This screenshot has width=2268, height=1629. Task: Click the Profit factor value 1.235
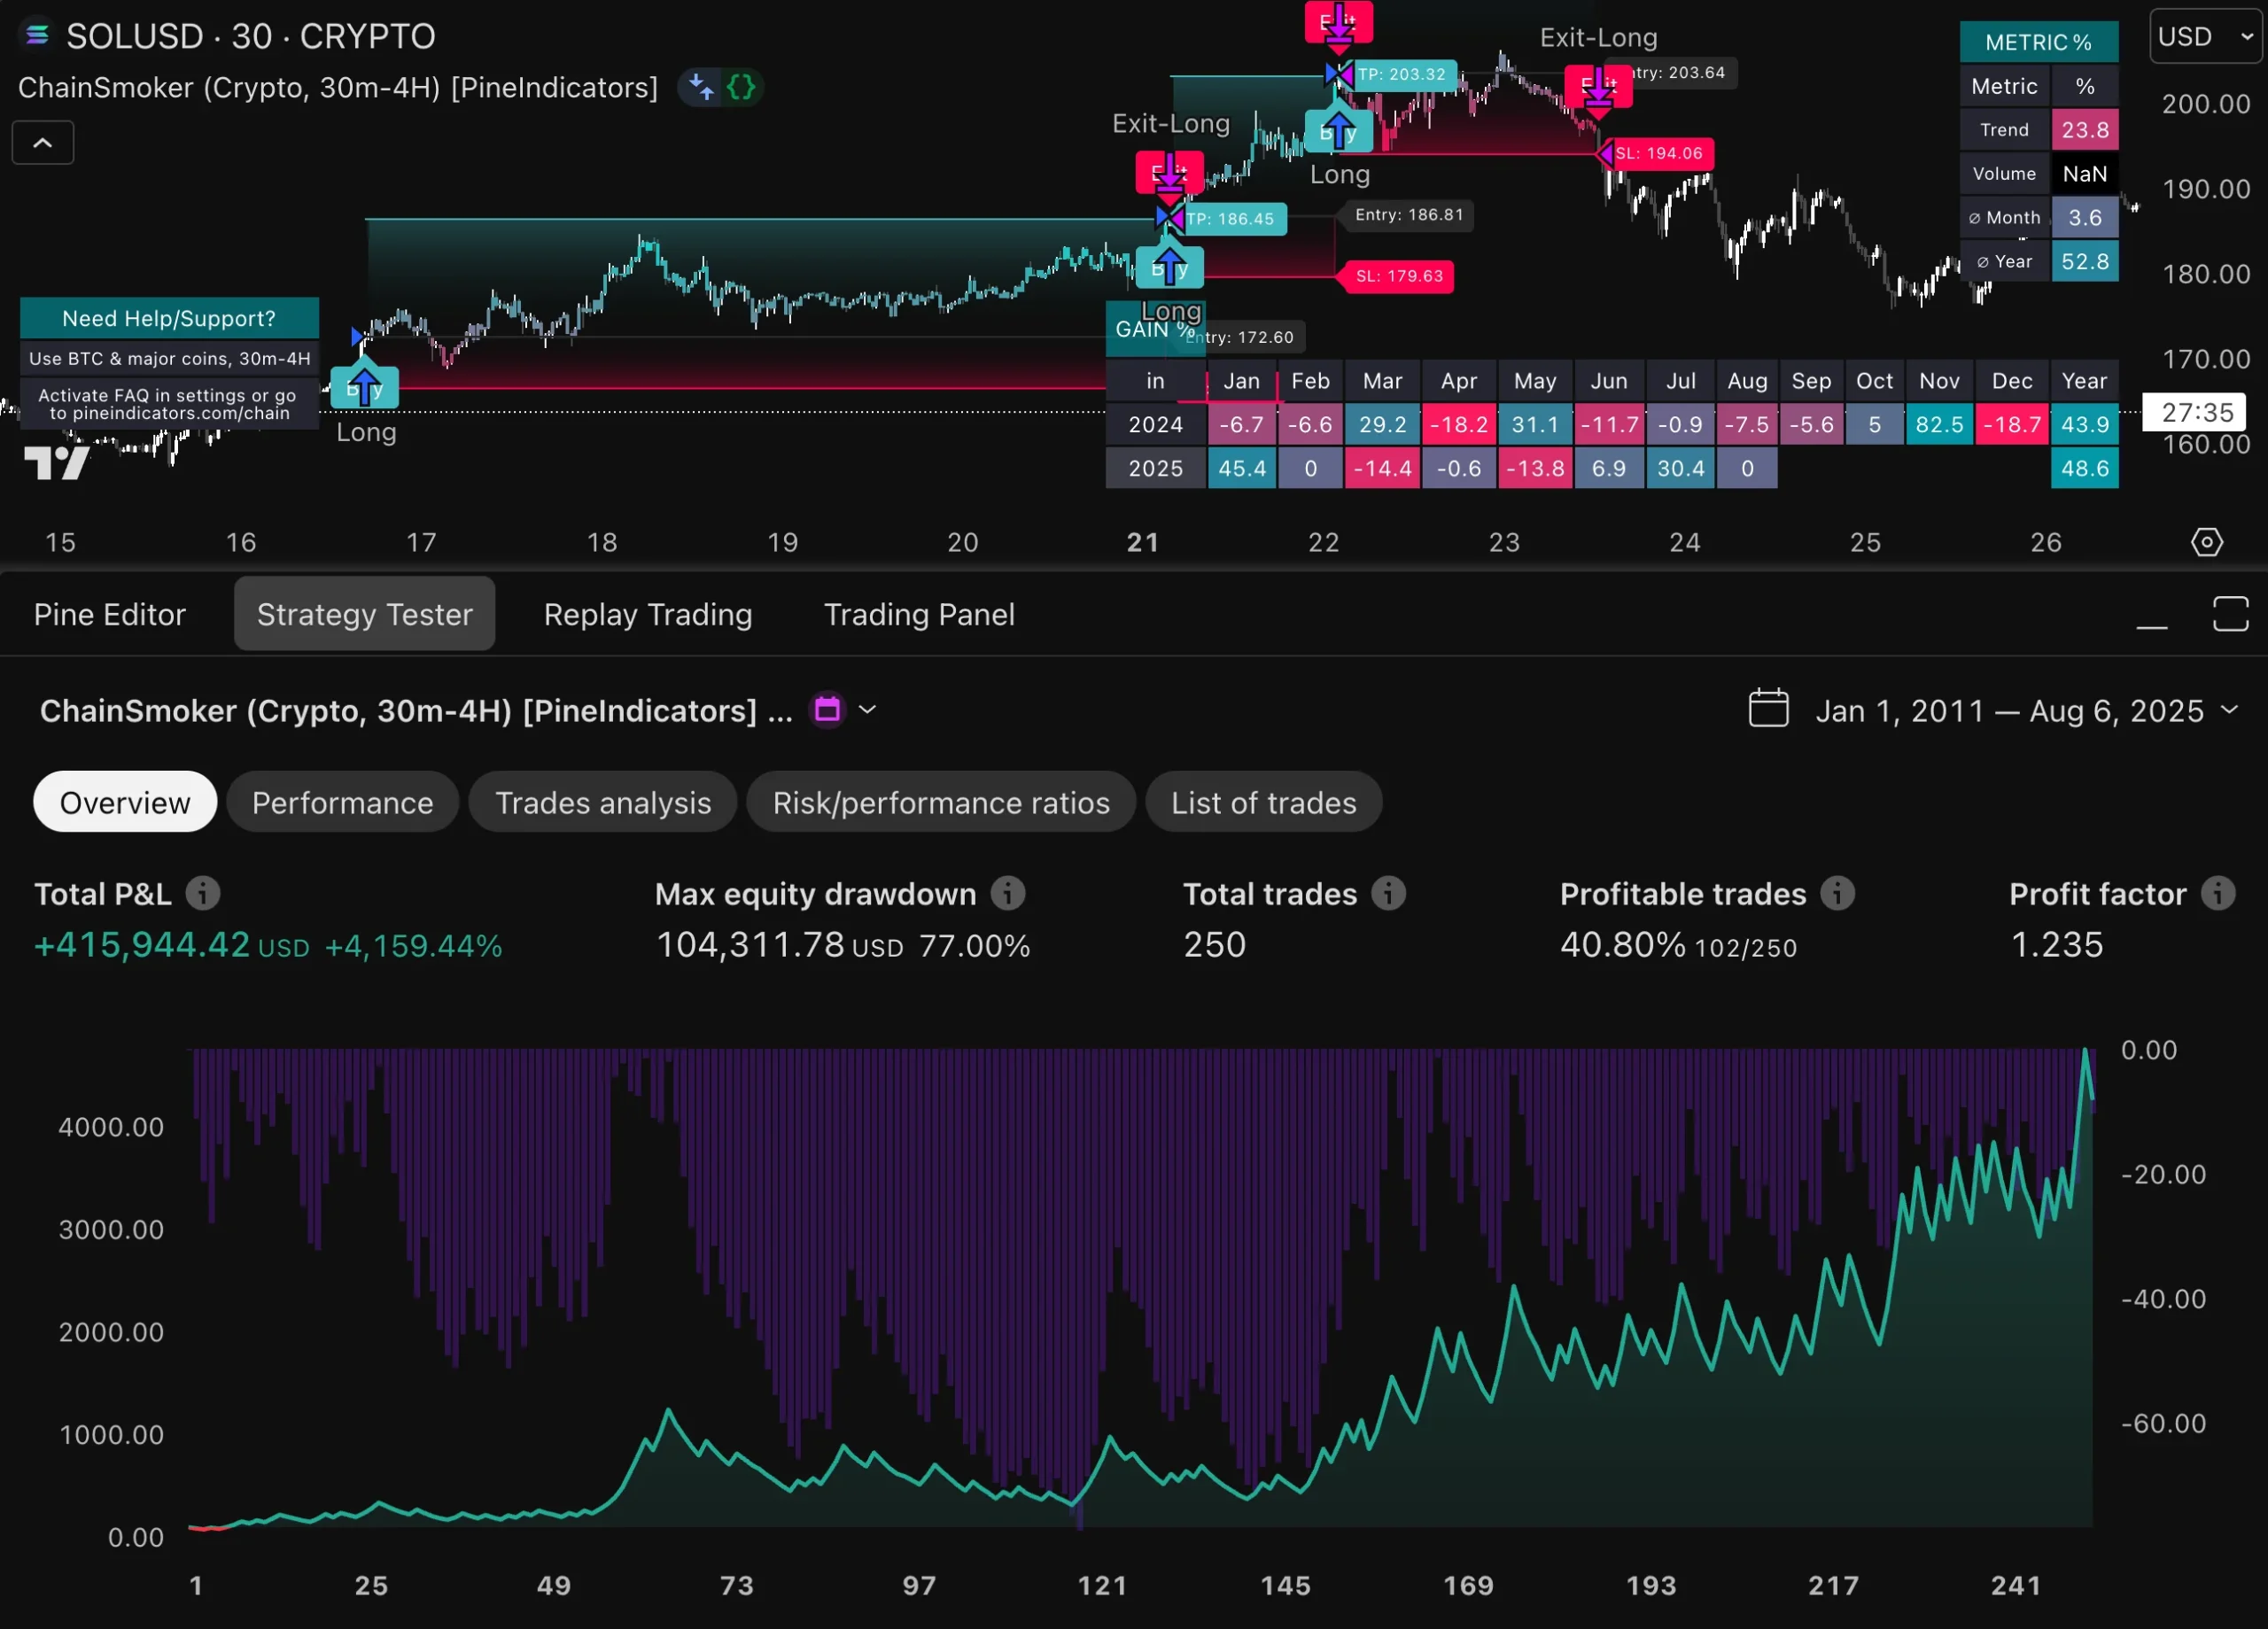coord(2056,945)
